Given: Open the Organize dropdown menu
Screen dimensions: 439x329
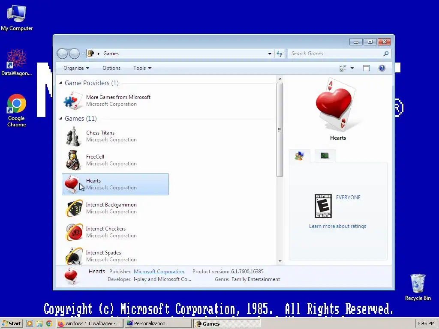Looking at the screenshot, I should (76, 68).
